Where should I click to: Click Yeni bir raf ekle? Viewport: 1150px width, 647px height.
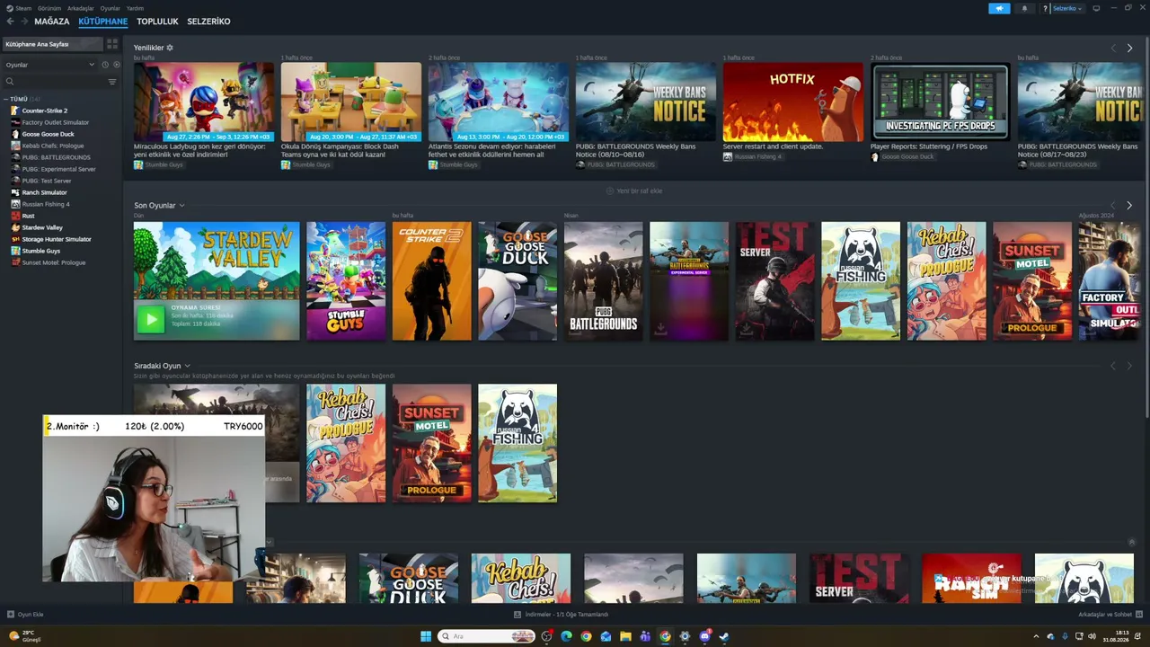coord(634,191)
